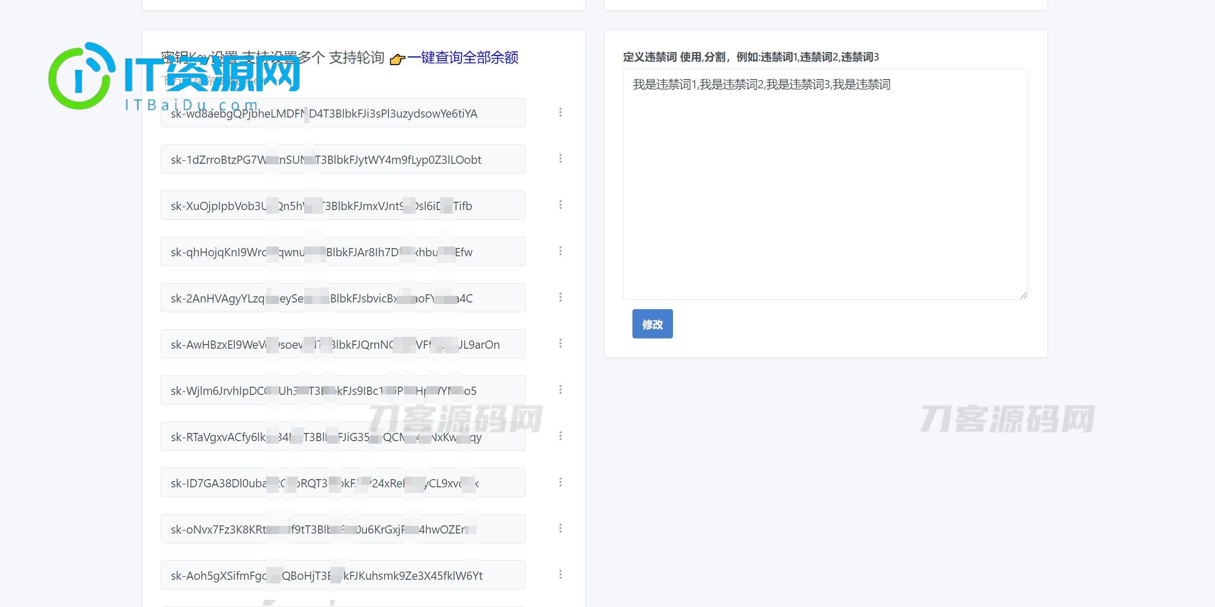1215x607 pixels.
Task: Click the textarea resize handle corner
Action: point(1023,295)
